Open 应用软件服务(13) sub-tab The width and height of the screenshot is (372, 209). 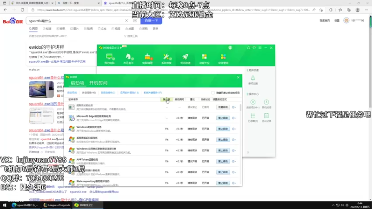129,92
